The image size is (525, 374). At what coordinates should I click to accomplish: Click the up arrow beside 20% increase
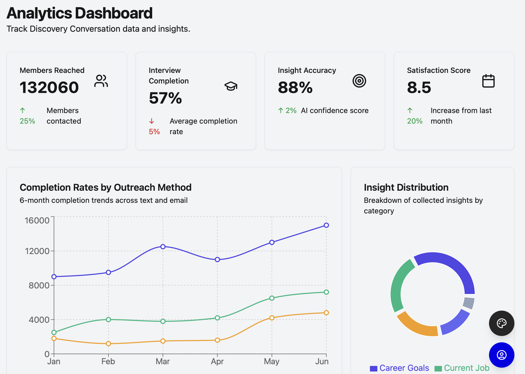410,110
